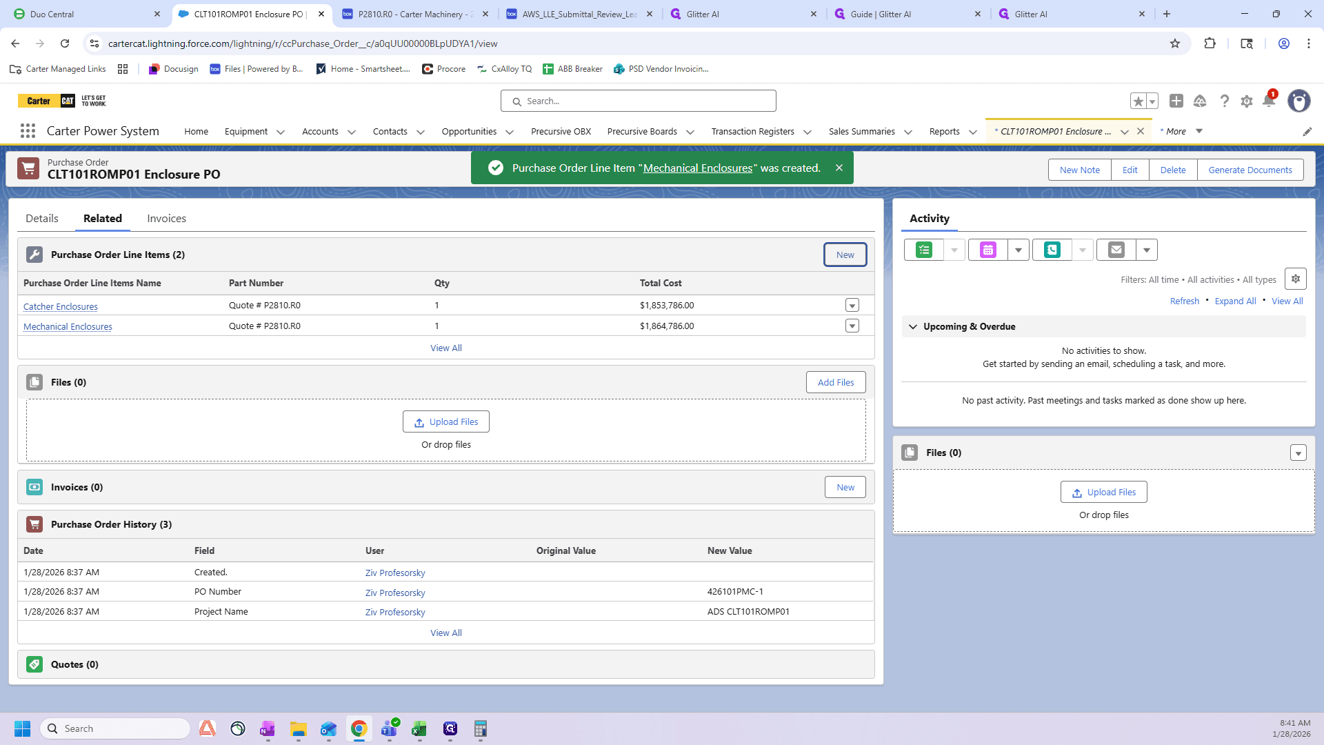
Task: Open the More navigation dropdown
Action: (1199, 131)
